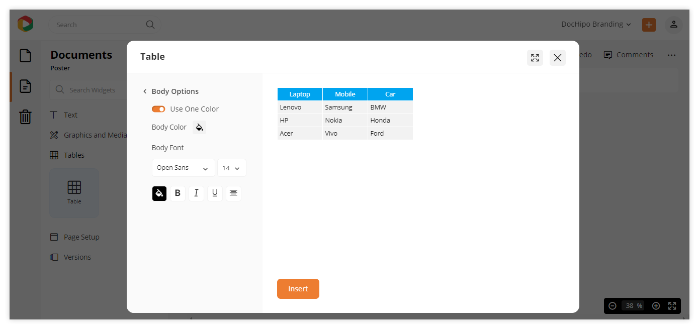699x329 pixels.
Task: Click the Vivo table cell
Action: coord(345,134)
